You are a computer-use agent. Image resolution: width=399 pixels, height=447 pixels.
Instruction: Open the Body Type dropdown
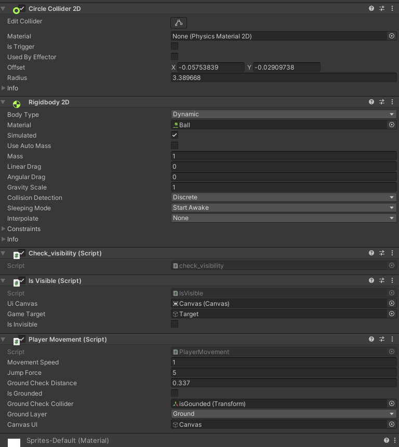click(284, 114)
